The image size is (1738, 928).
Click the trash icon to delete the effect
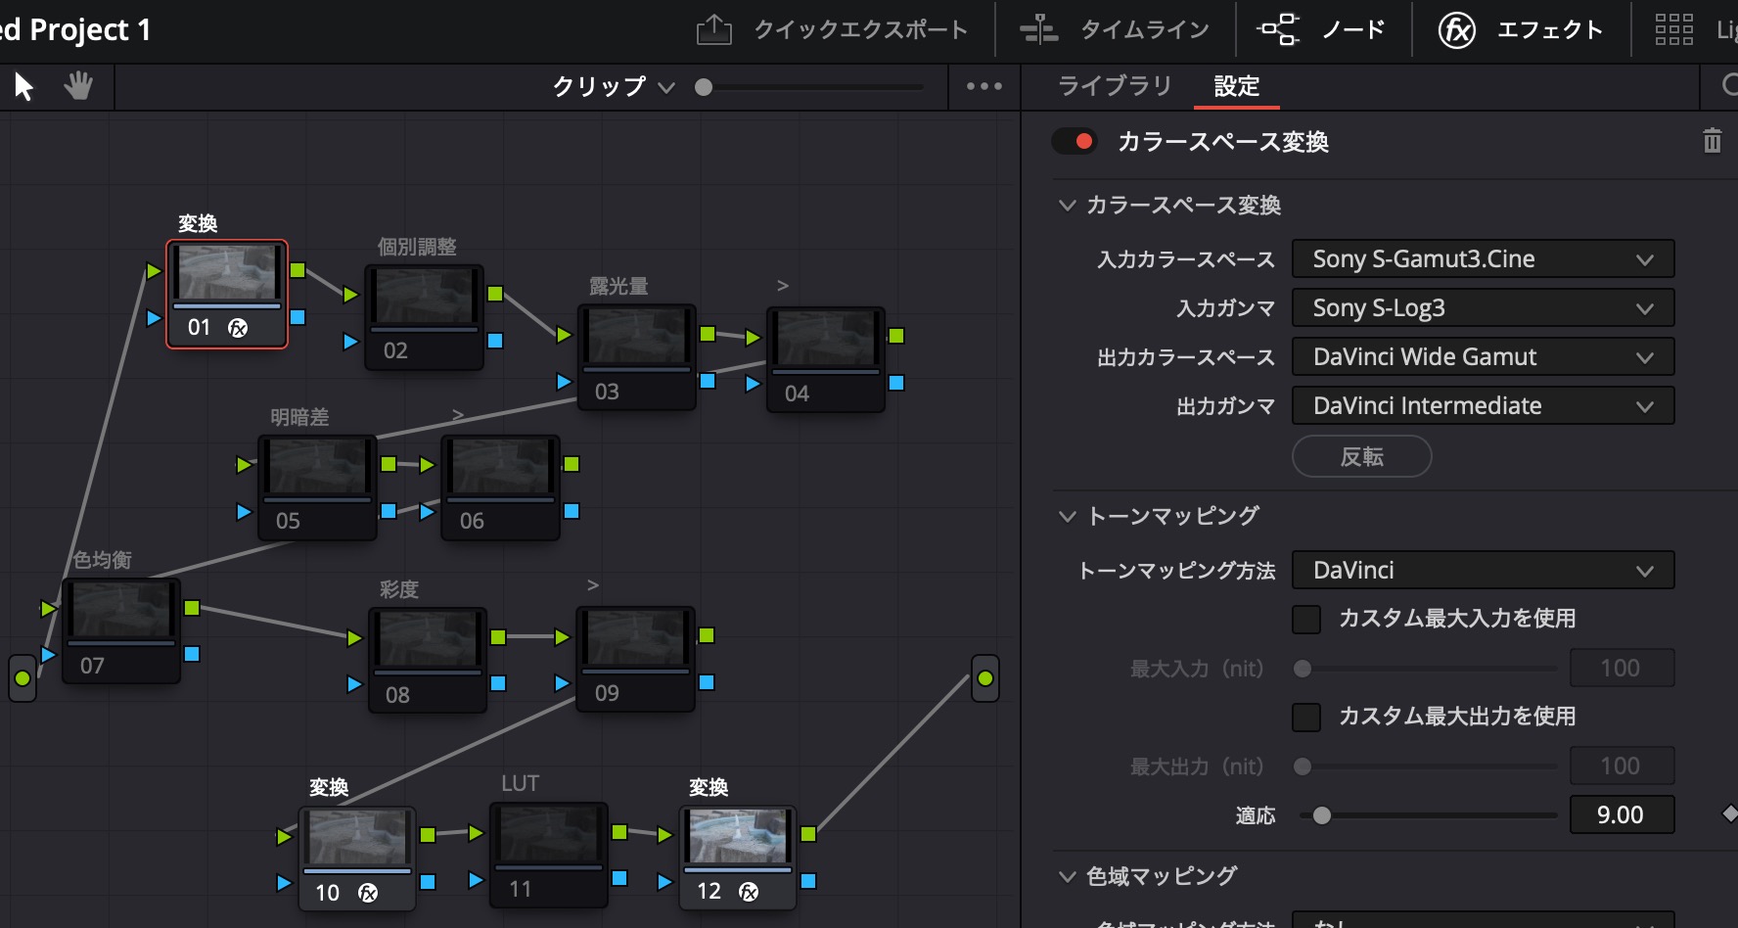(1712, 141)
